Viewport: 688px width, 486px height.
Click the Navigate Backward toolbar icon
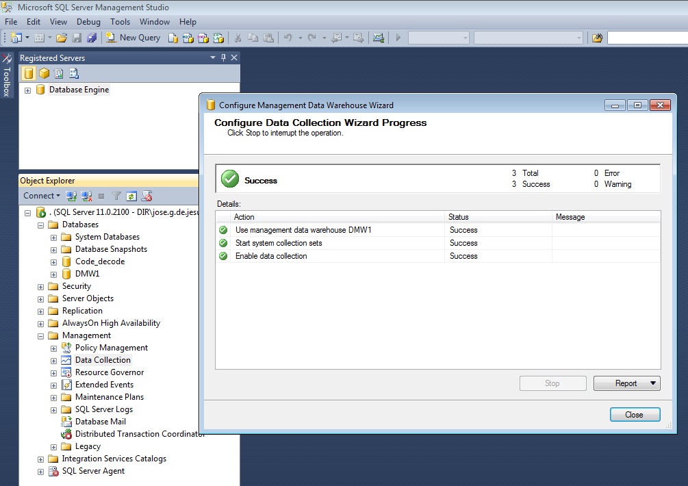pyautogui.click(x=337, y=38)
